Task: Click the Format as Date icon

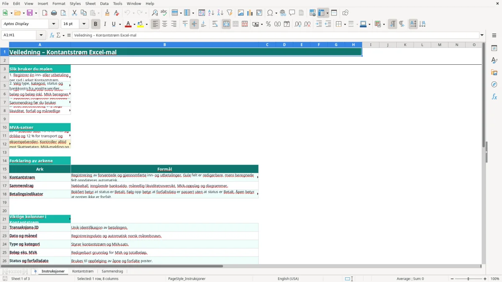Action: click(287, 24)
